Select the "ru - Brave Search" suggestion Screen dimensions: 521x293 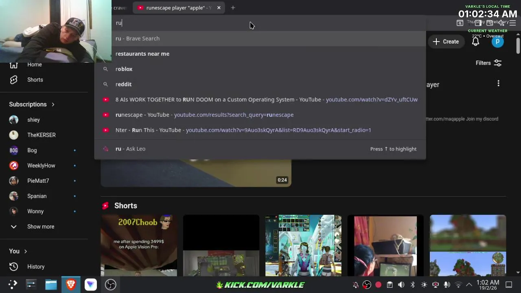coord(260,38)
